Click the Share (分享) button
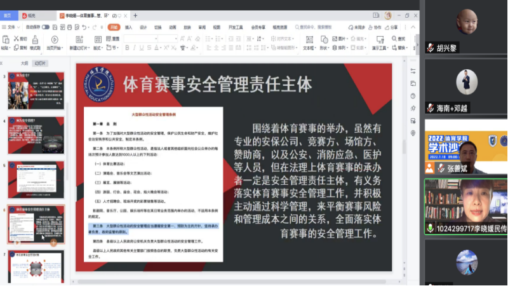The image size is (508, 286). click(x=393, y=27)
